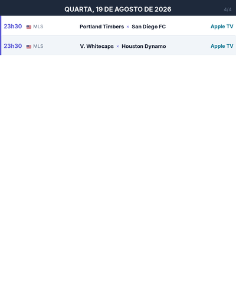The image size is (236, 295).
Task: Select the Houston Dynamo team name
Action: pyautogui.click(x=144, y=46)
